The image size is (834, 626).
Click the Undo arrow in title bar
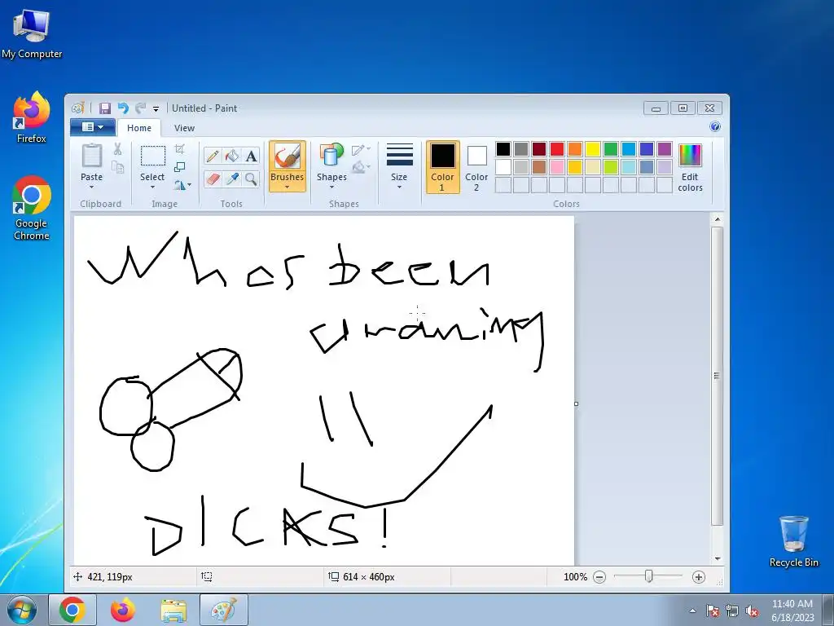(x=123, y=108)
